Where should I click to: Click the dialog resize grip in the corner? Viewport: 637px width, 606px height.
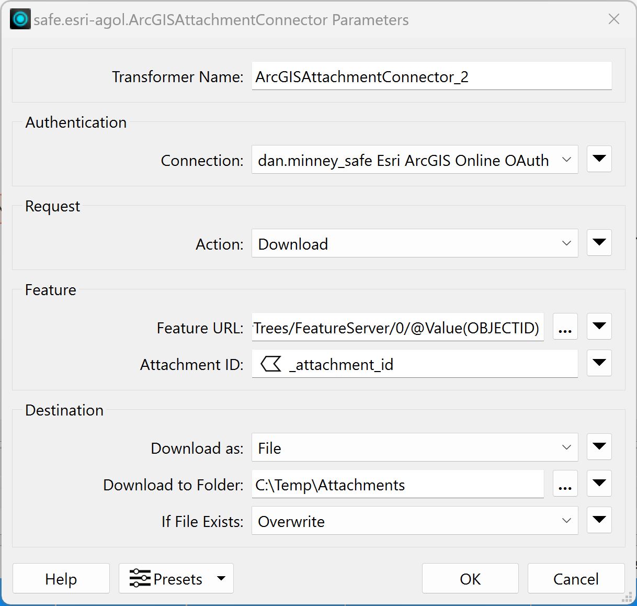coord(627,598)
